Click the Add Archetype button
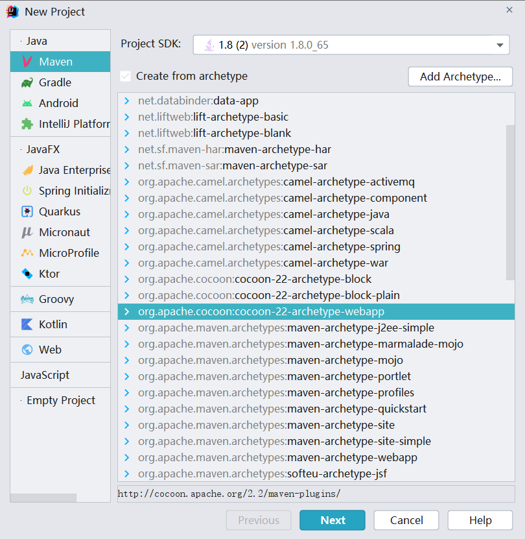Screen dimensions: 525x539 tap(460, 77)
